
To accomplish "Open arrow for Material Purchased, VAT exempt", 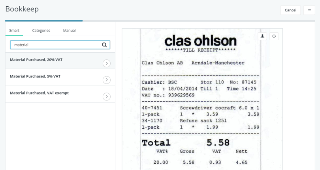I will click(107, 96).
